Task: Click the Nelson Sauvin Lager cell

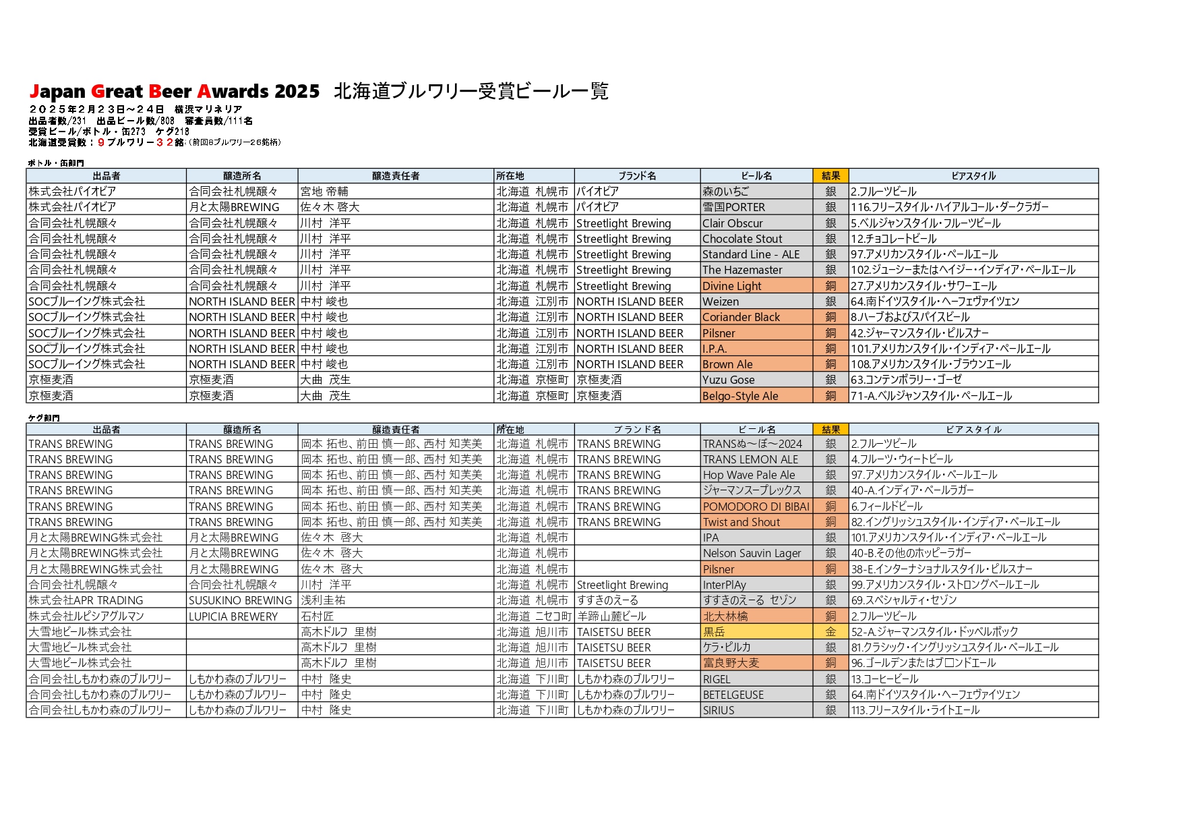Action: [x=756, y=553]
